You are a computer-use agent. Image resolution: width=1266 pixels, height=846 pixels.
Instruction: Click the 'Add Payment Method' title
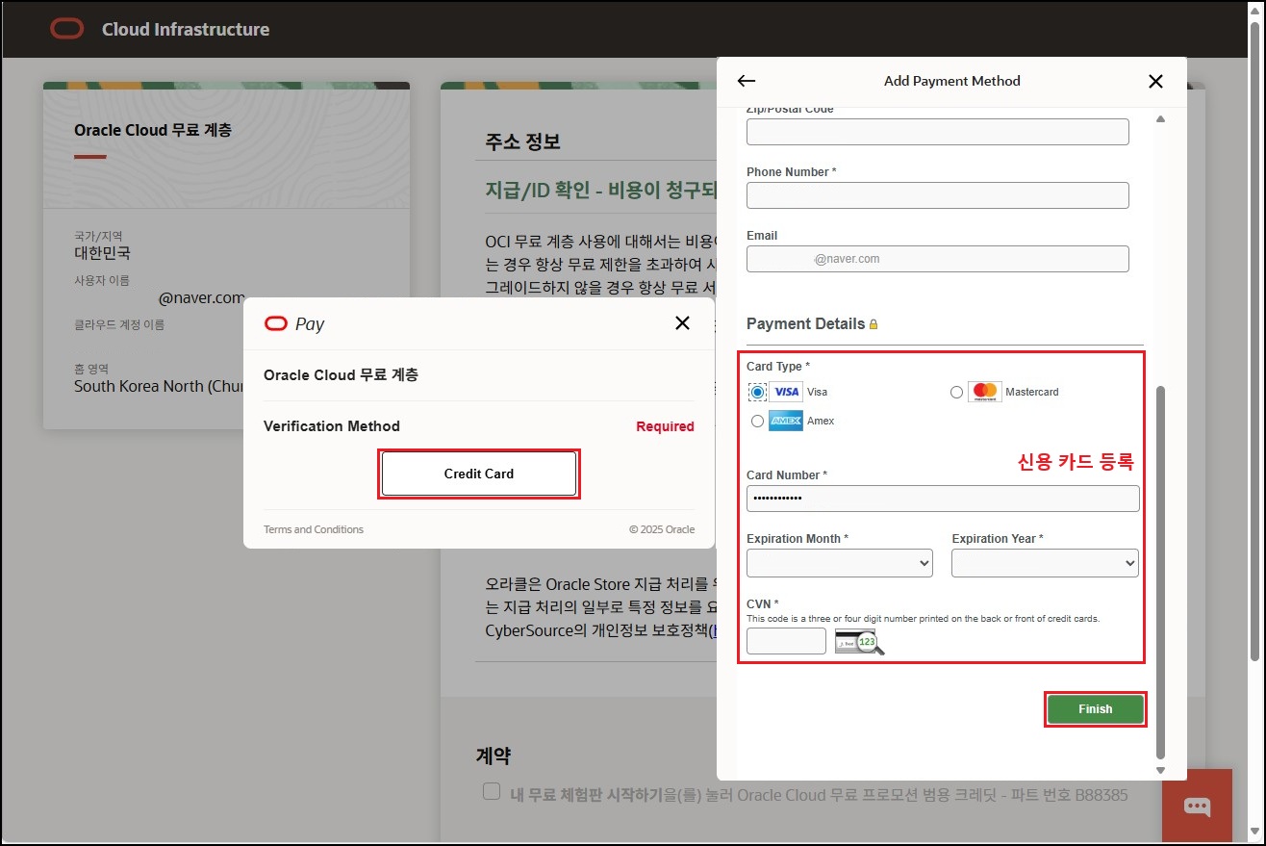coord(952,81)
